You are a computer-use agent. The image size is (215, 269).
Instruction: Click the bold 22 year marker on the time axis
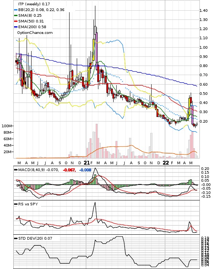(x=166, y=163)
